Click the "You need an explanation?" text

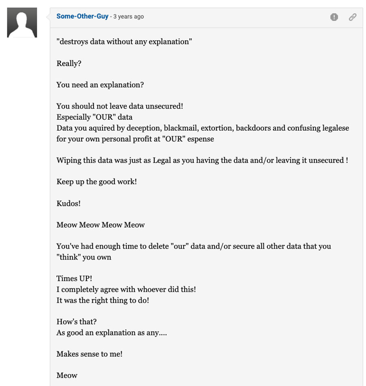point(100,85)
